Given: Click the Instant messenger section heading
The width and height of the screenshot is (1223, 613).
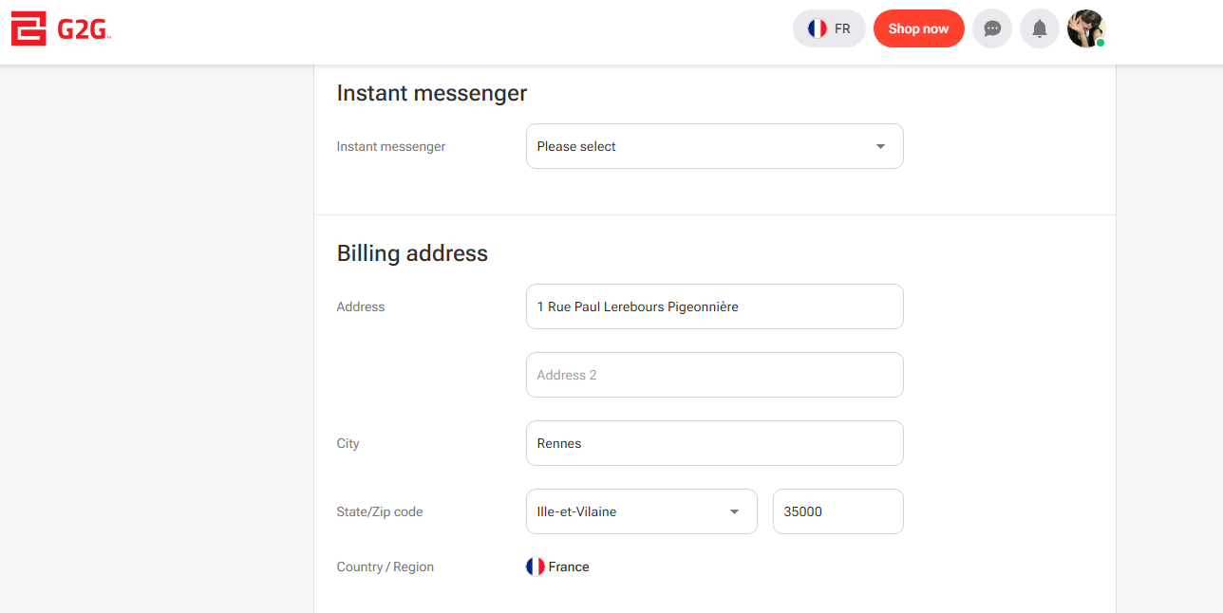Looking at the screenshot, I should tap(432, 93).
